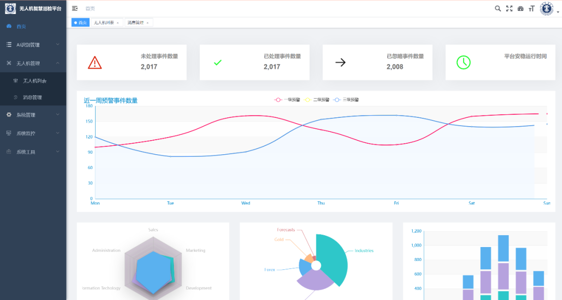Click the black arrow icon on card
562x300 pixels.
(340, 63)
